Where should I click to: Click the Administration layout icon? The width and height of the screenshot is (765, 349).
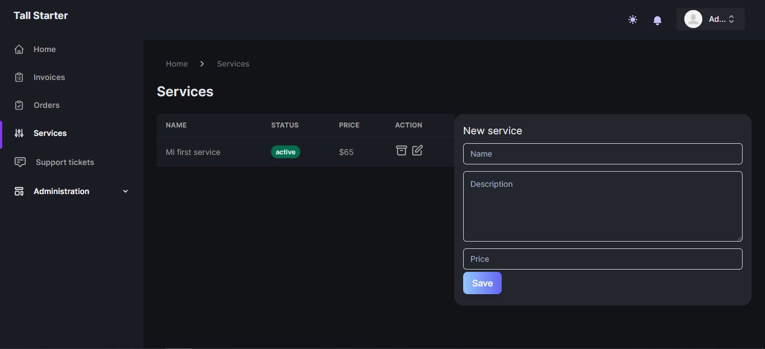(x=19, y=191)
